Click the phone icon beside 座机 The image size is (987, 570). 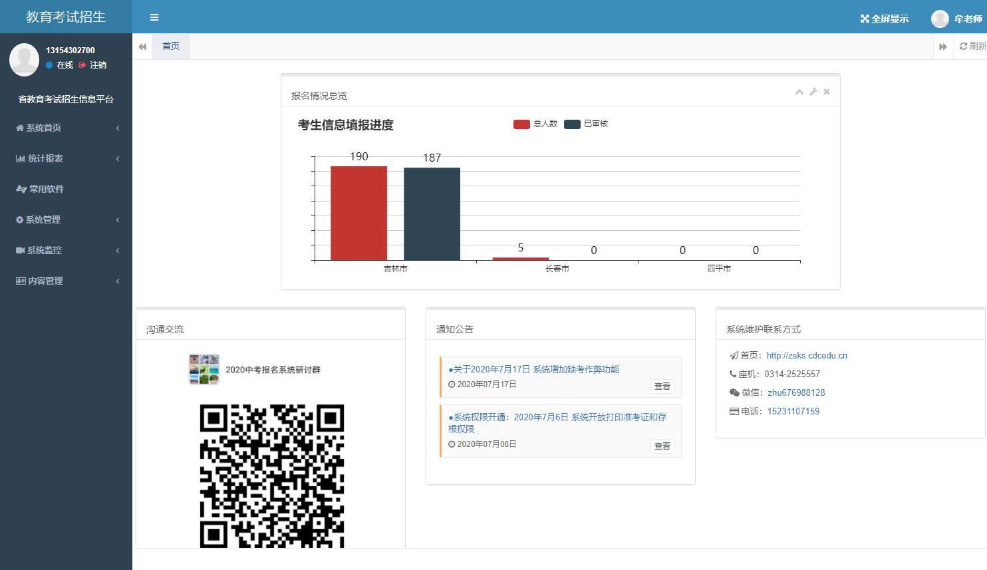click(x=733, y=374)
